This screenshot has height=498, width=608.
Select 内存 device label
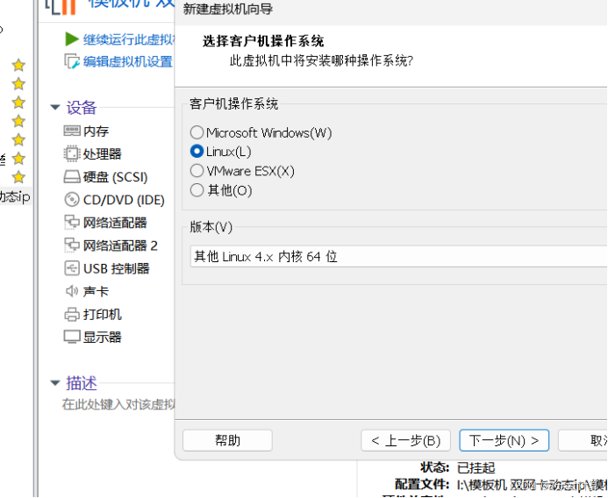coord(97,132)
